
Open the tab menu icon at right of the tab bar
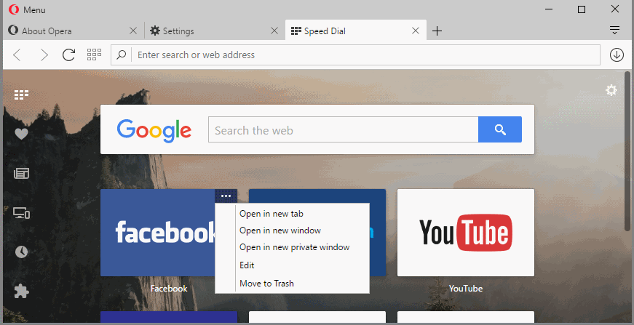[x=614, y=30]
